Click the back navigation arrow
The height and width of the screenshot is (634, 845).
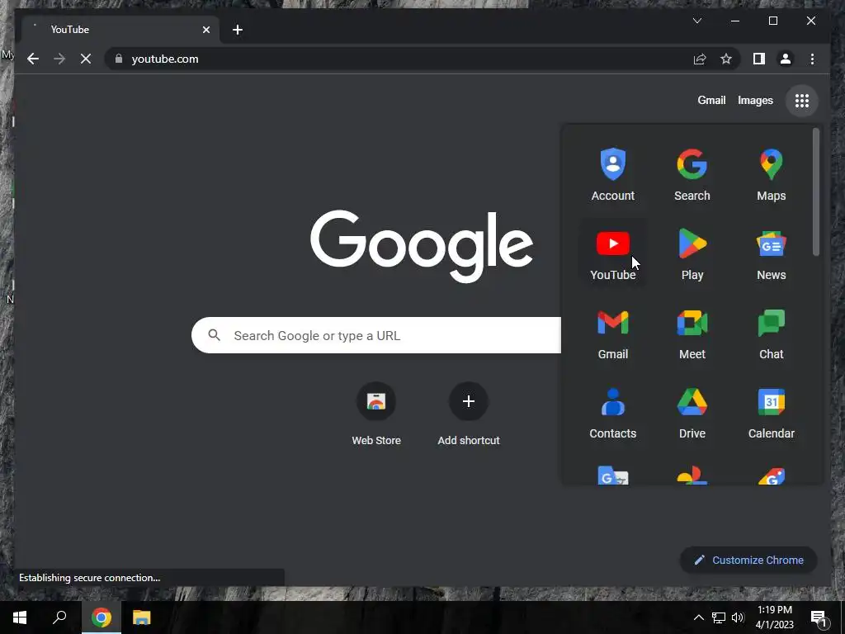[x=33, y=59]
